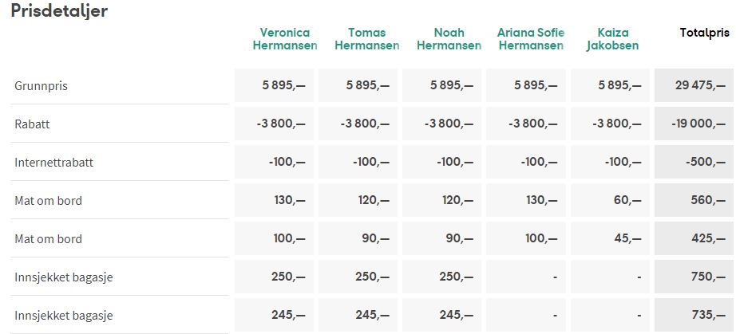This screenshot has height=334, width=736.
Task: Click the Rabatt row label
Action: [32, 124]
